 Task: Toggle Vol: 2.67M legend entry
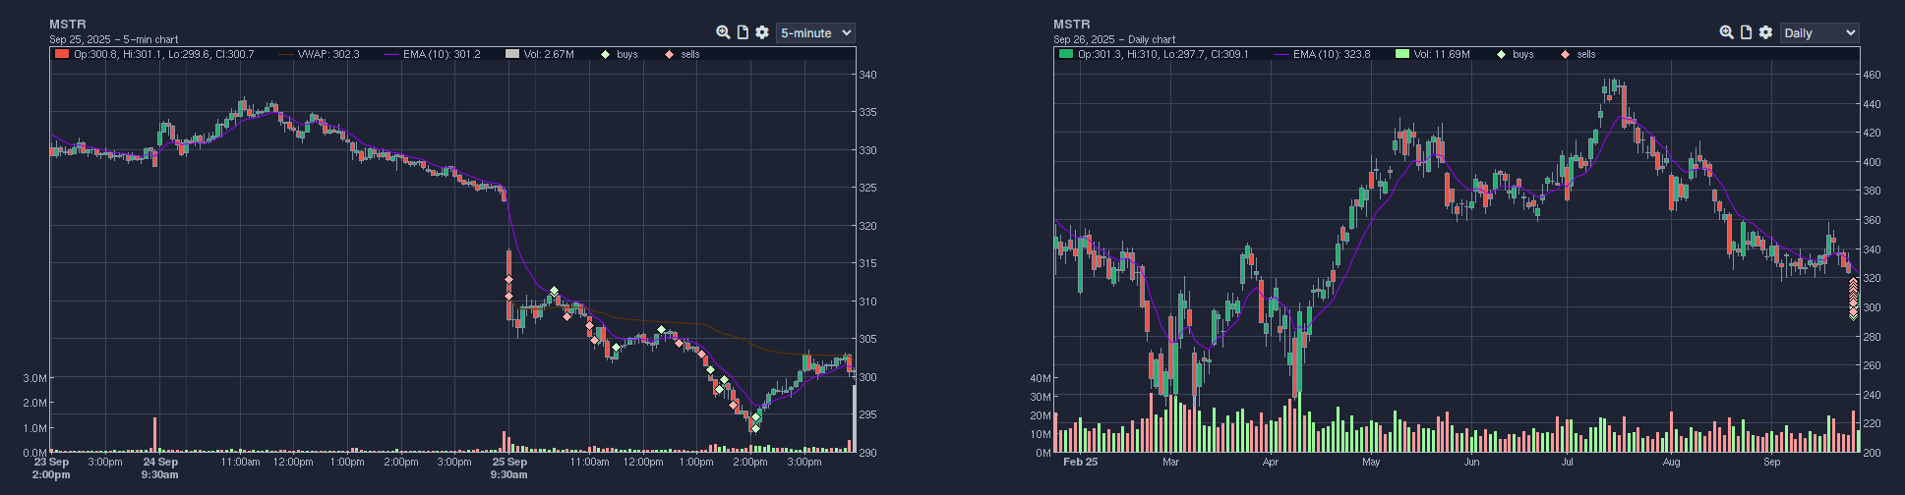click(x=540, y=54)
